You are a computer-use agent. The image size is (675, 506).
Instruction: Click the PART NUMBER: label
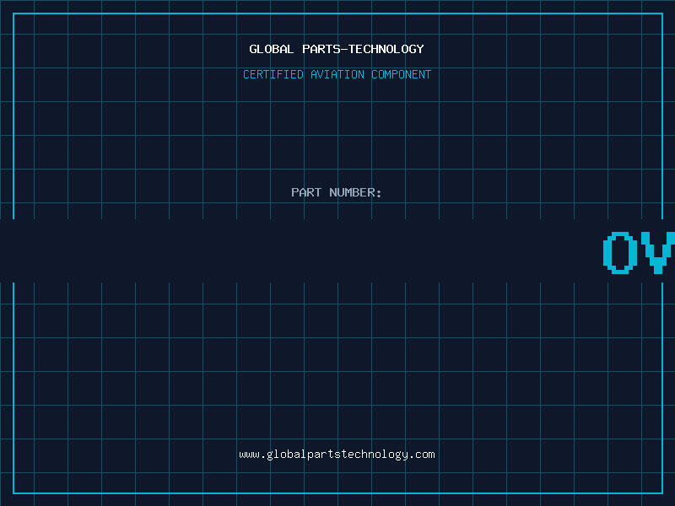[x=337, y=192]
